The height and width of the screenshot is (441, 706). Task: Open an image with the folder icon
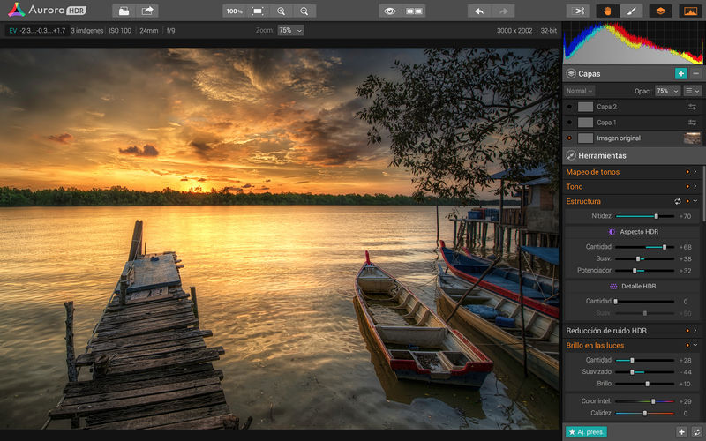[124, 11]
